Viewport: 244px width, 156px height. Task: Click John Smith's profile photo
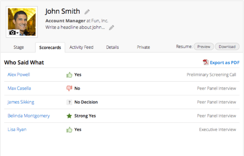22,20
